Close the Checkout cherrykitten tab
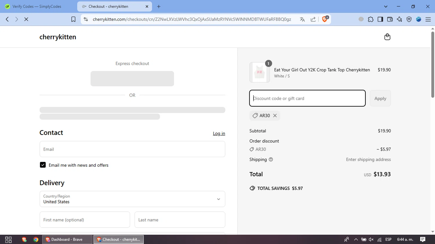Image resolution: width=435 pixels, height=244 pixels. point(147,6)
